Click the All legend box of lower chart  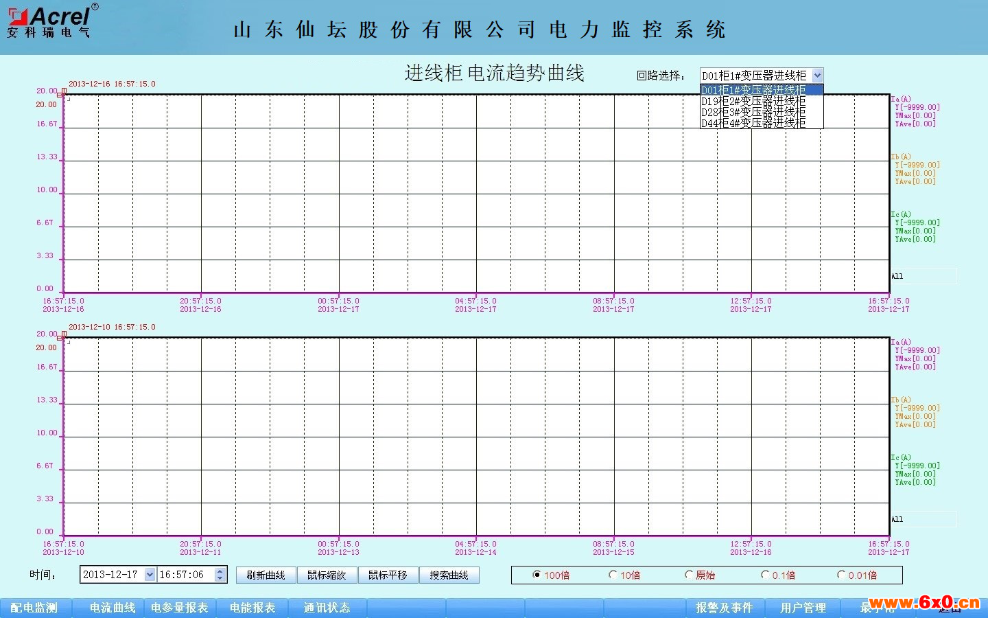(924, 519)
